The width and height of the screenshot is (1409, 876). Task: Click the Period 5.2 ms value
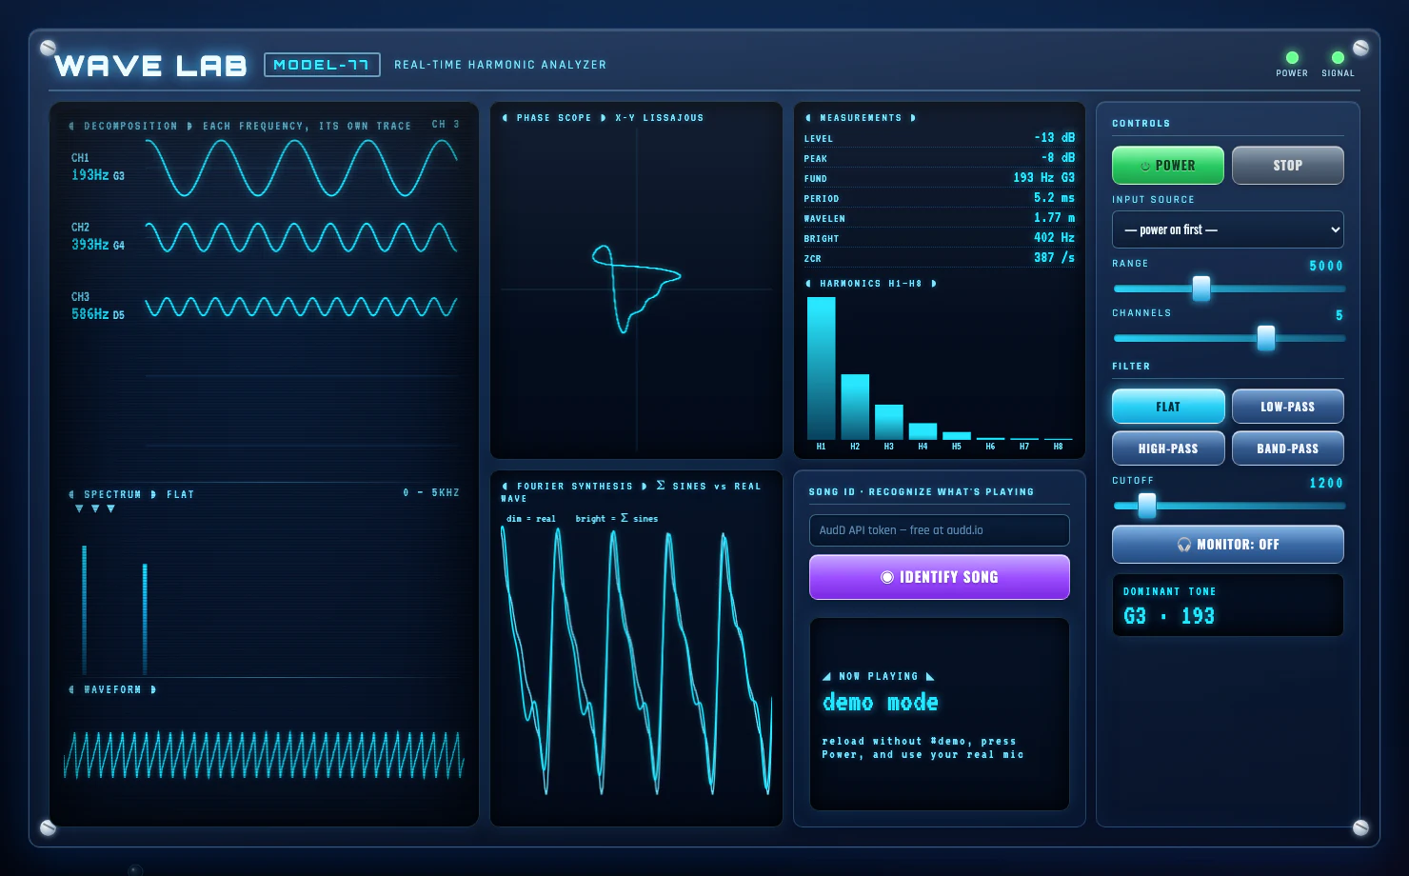(1054, 198)
